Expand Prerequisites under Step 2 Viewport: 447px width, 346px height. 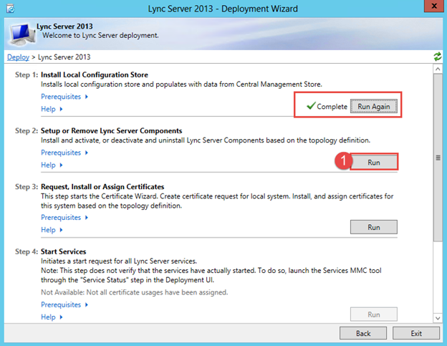click(x=64, y=153)
